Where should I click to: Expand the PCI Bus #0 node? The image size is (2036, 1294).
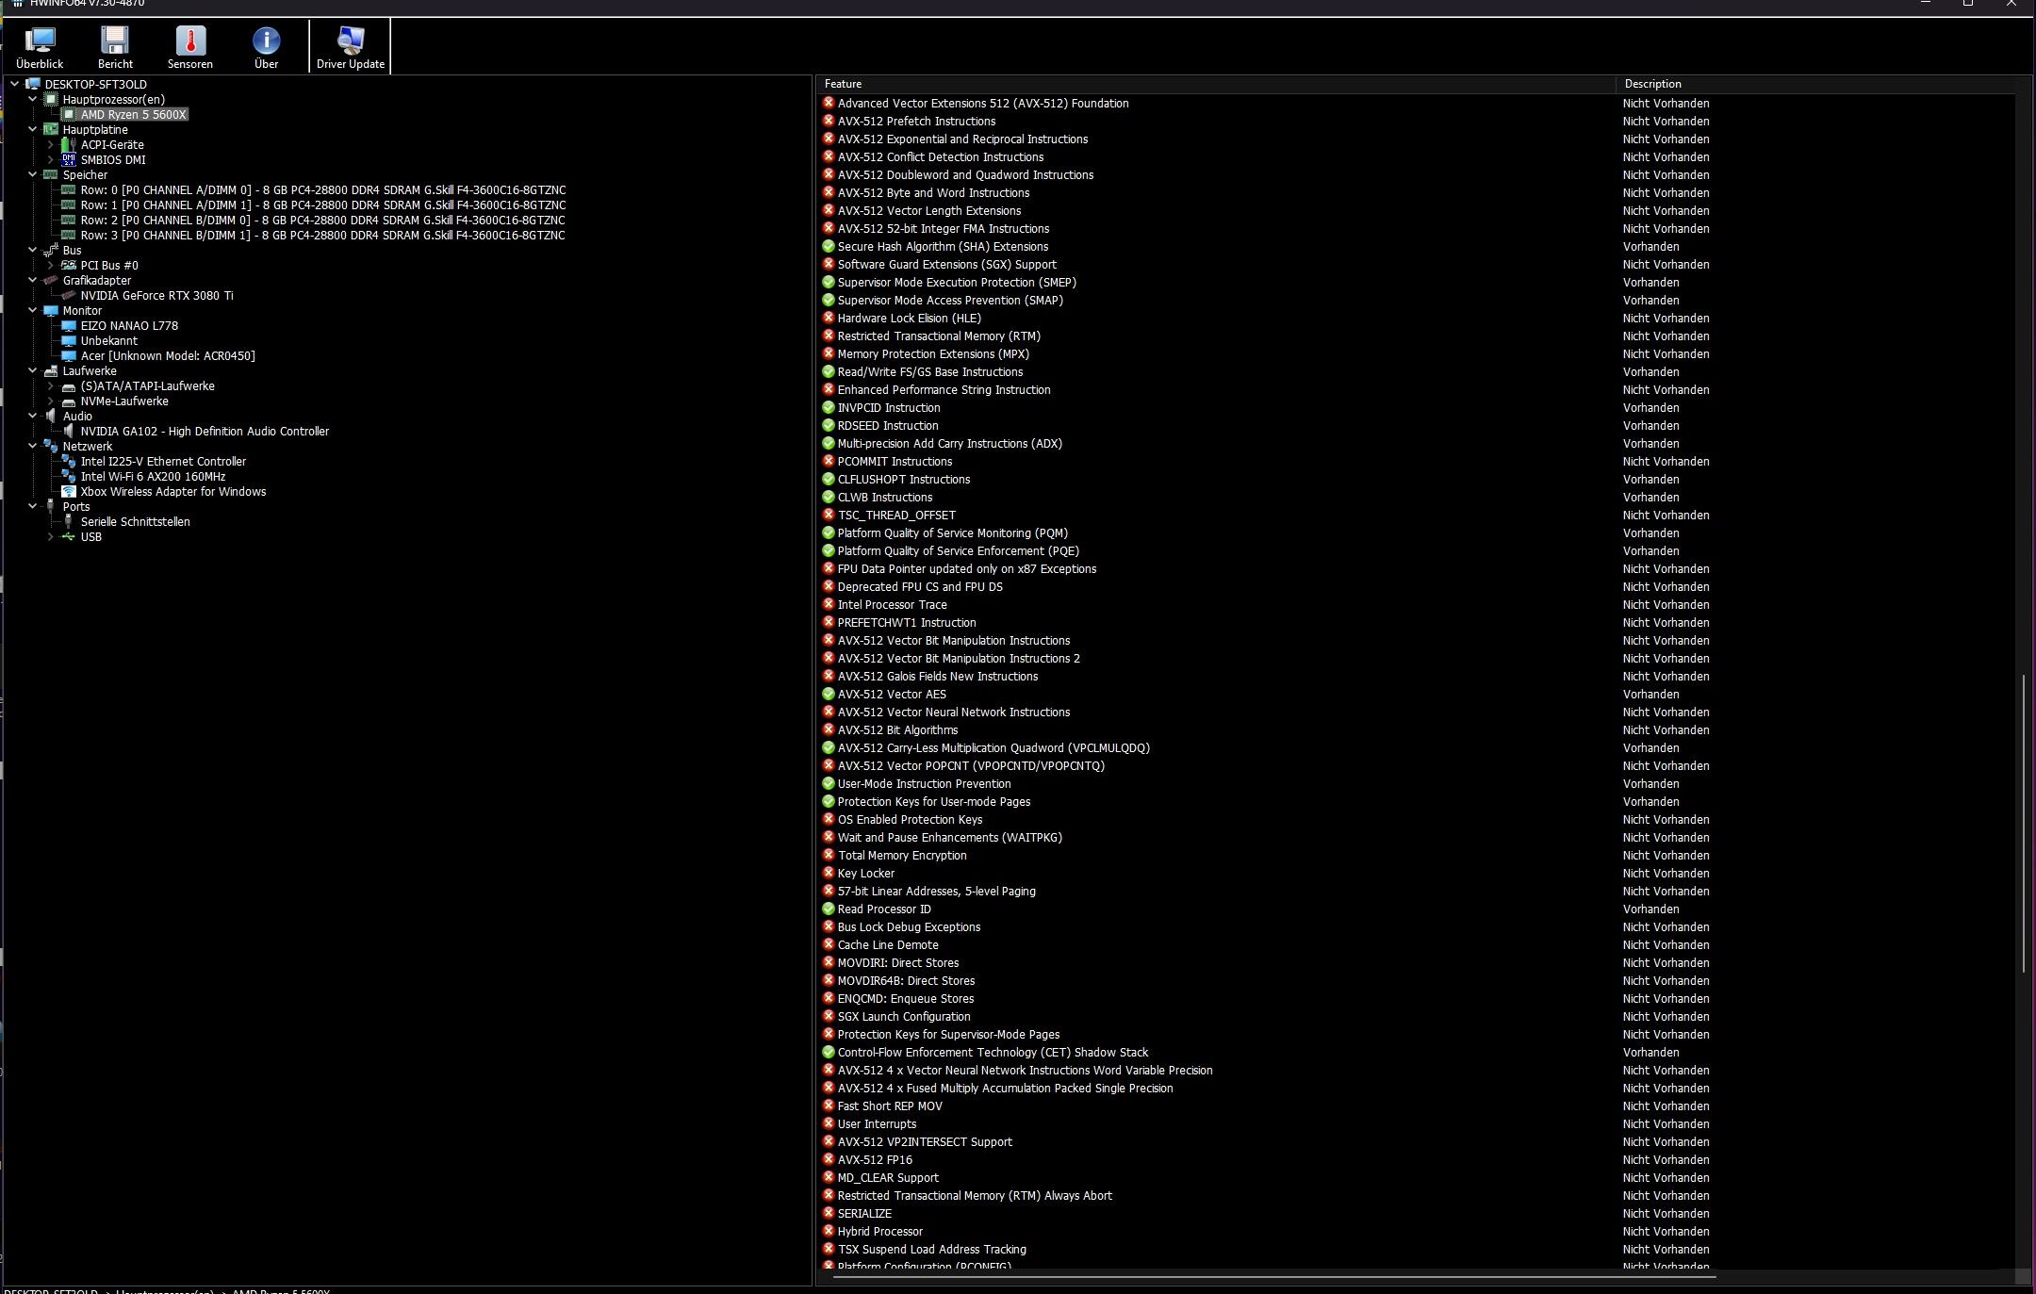pyautogui.click(x=50, y=265)
